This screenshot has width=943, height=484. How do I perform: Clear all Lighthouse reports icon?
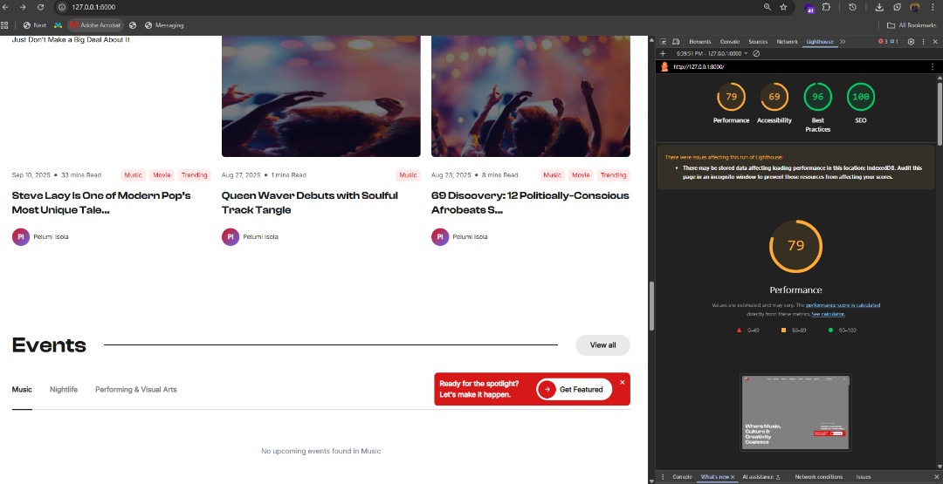point(756,53)
